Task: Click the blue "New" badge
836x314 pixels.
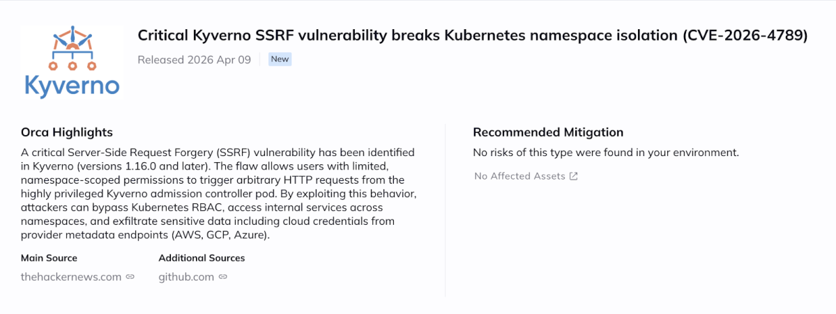Action: click(x=280, y=59)
